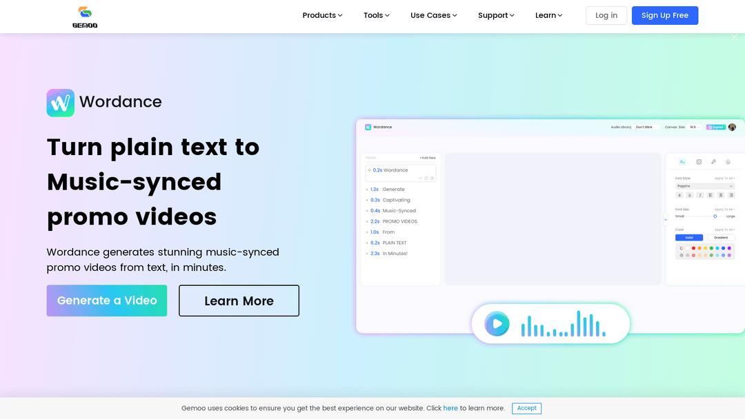Click Apply To All next to Color
The width and height of the screenshot is (745, 419).
[x=724, y=229]
